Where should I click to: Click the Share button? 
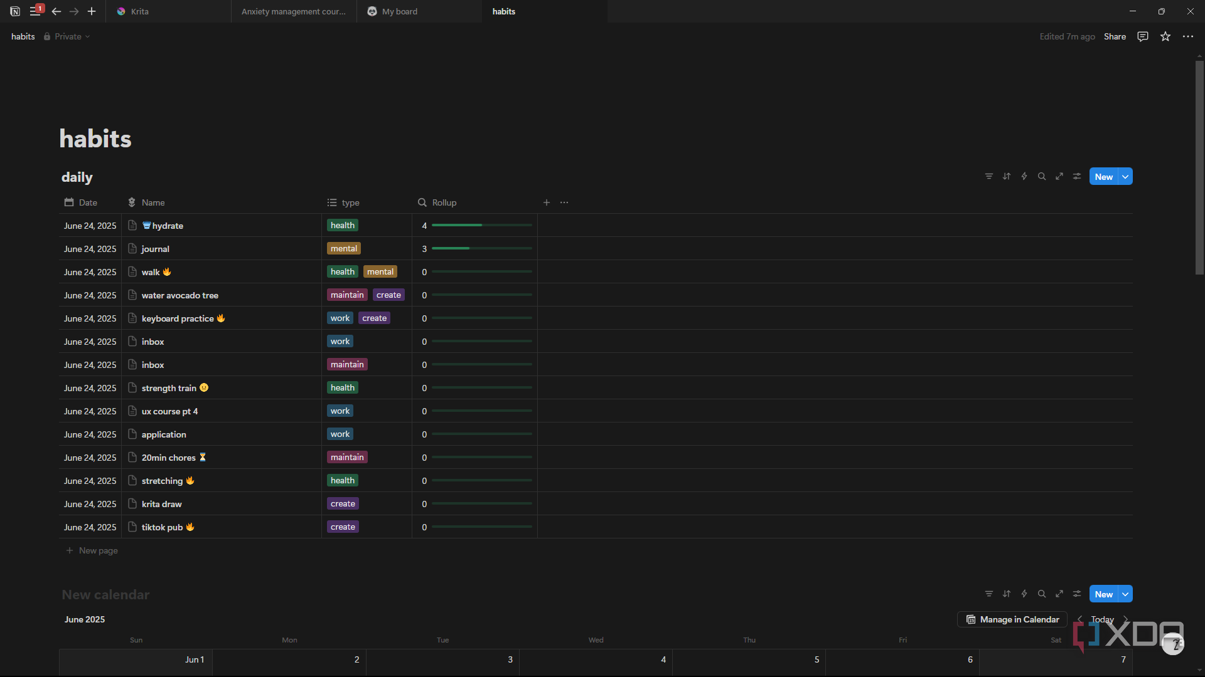tap(1115, 36)
